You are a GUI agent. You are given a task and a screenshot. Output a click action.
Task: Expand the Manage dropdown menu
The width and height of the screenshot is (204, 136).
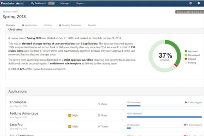click(x=66, y=3)
